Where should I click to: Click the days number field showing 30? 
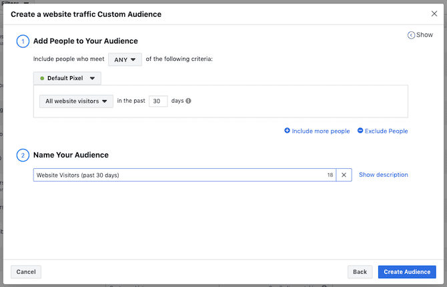pyautogui.click(x=158, y=101)
